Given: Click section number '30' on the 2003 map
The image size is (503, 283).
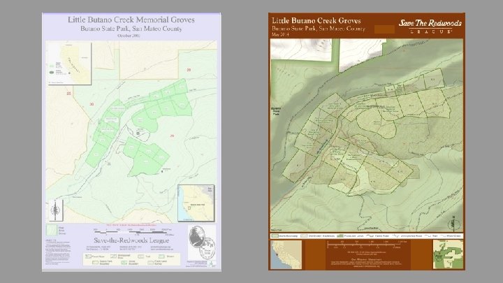Looking at the screenshot, I should [x=92, y=104].
